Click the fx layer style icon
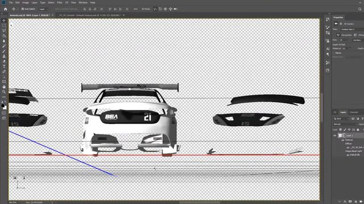The height and width of the screenshot is (204, 364). click(345, 202)
